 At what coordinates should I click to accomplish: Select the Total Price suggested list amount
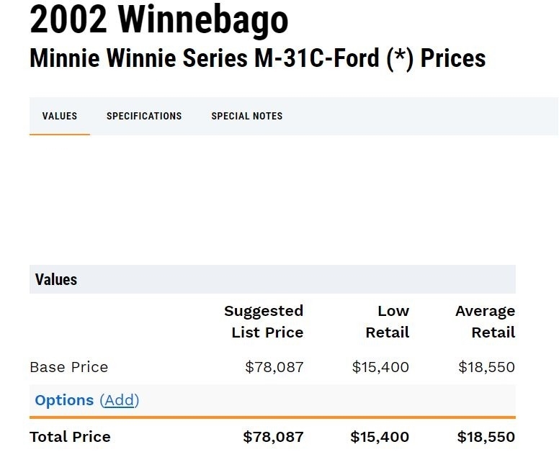pyautogui.click(x=273, y=437)
